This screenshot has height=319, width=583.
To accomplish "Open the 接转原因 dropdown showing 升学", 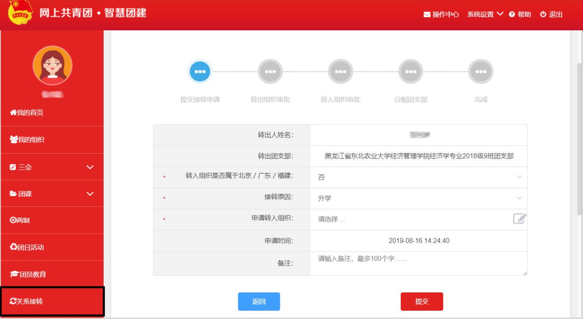I will coord(418,198).
